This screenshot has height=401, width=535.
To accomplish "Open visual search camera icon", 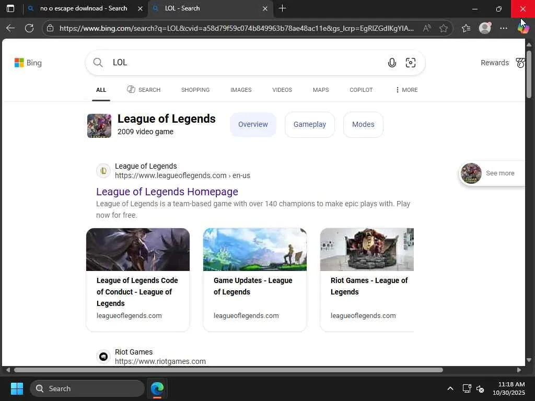I will [x=411, y=63].
